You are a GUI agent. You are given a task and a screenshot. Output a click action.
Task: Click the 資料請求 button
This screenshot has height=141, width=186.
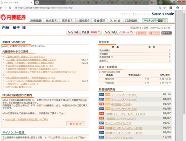pyautogui.click(x=76, y=124)
